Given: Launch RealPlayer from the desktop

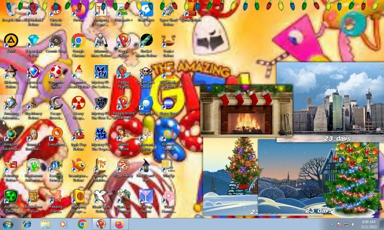Looking at the screenshot, I should click(146, 12).
